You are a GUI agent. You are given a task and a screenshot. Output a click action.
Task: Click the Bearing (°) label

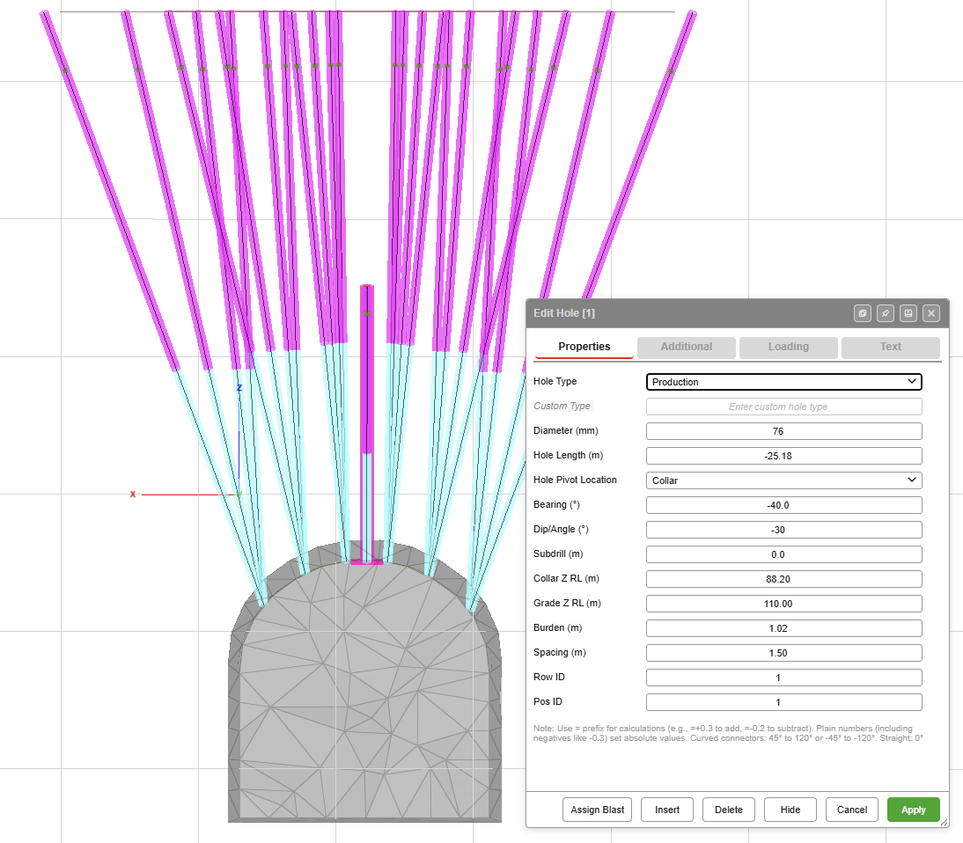[x=556, y=505]
